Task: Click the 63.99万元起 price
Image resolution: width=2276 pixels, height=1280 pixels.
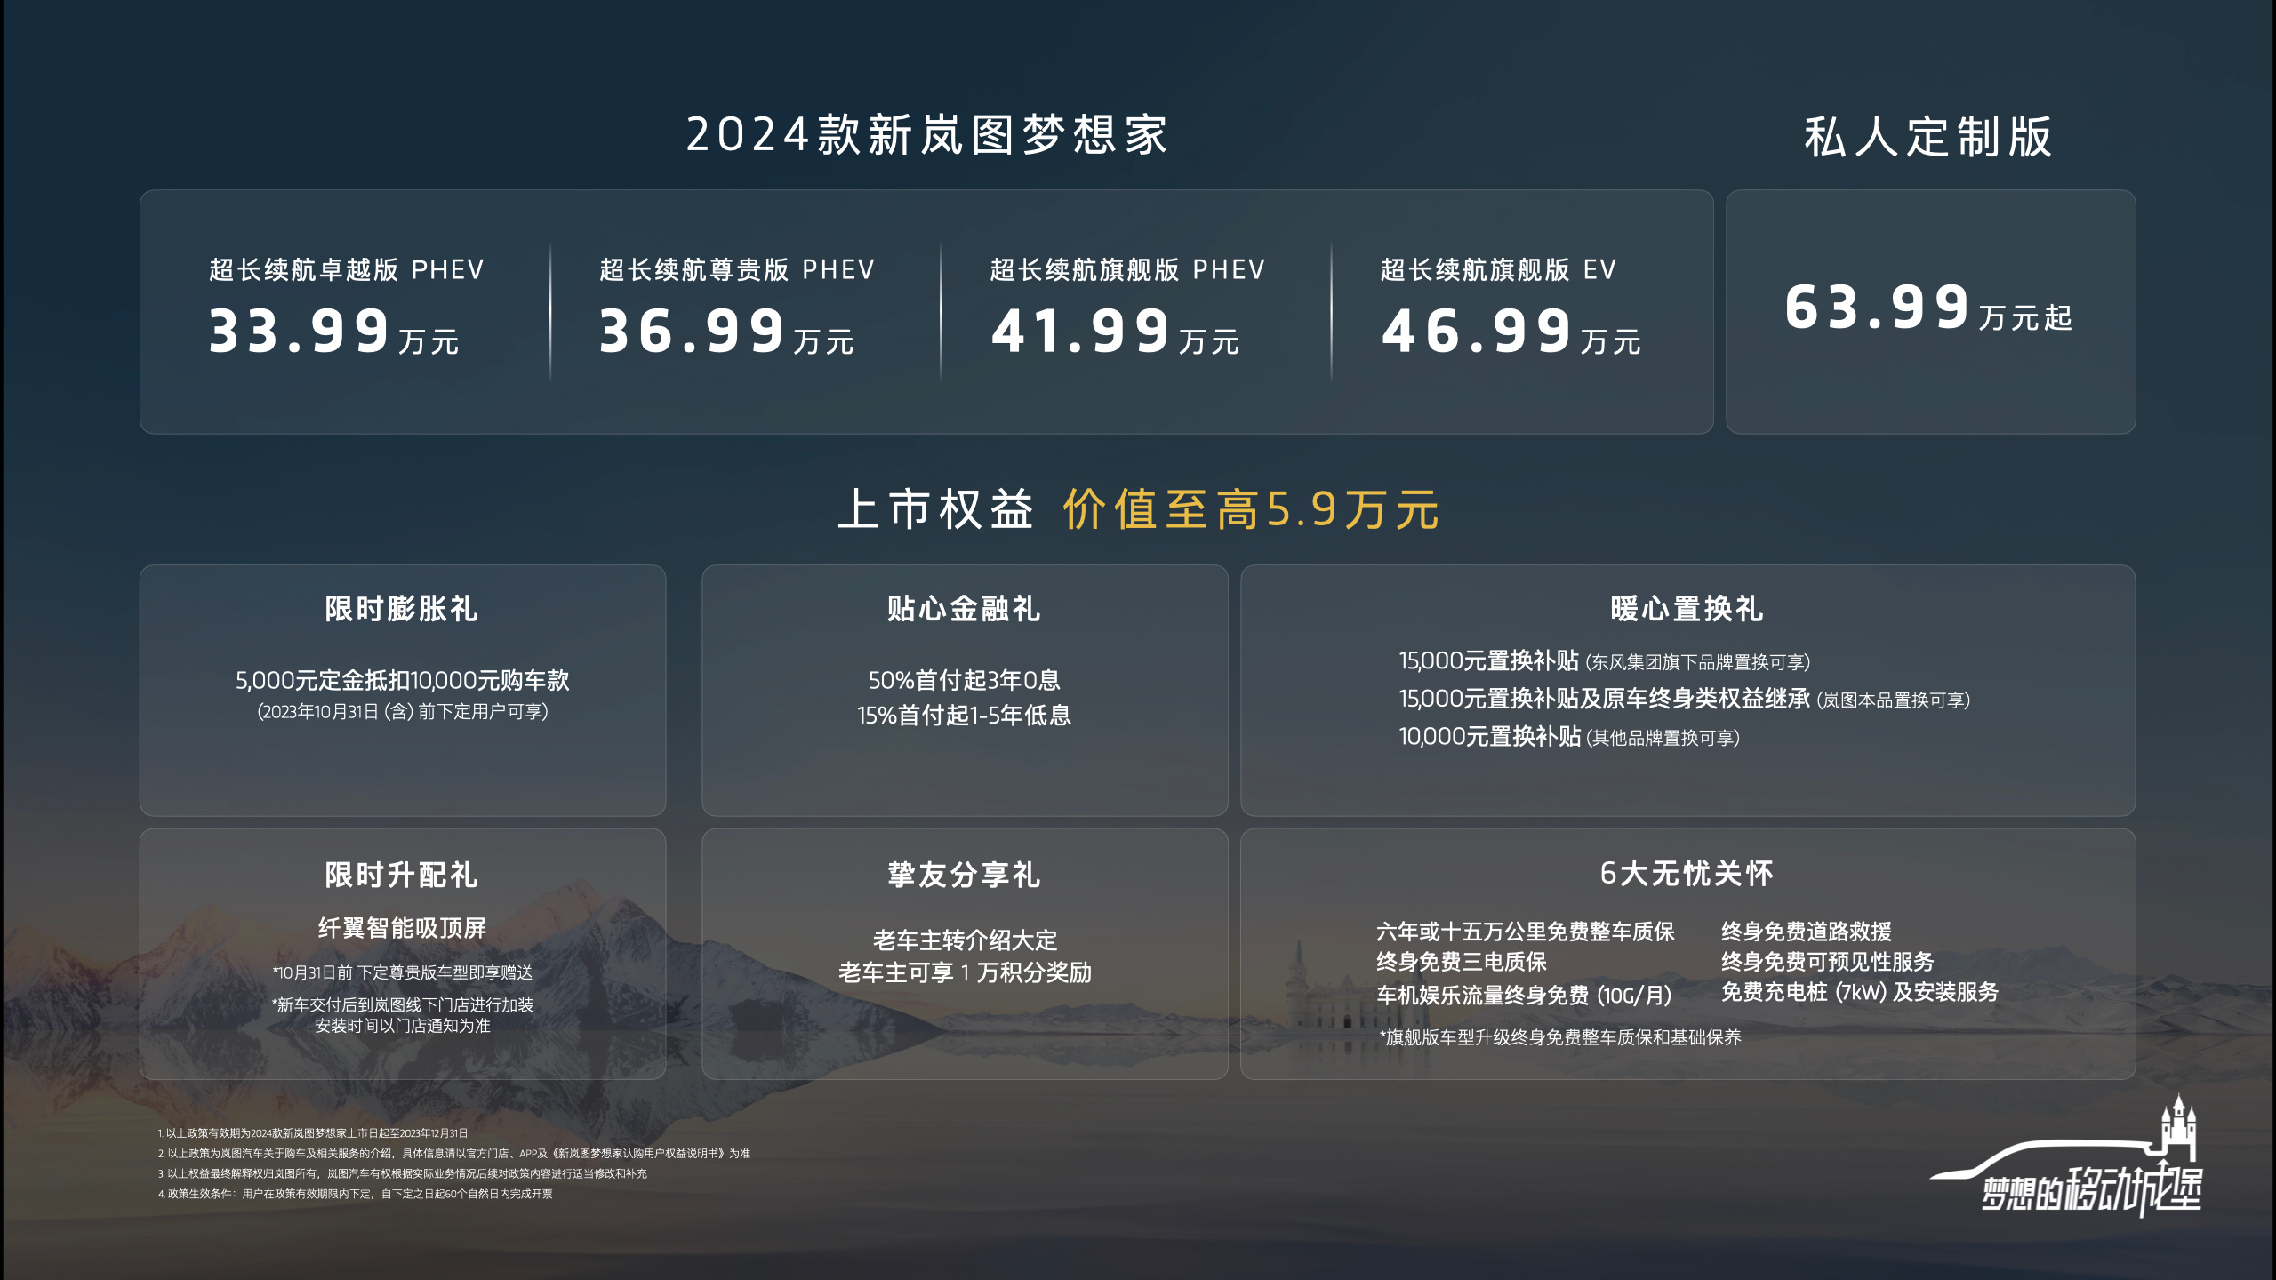Action: click(1928, 308)
